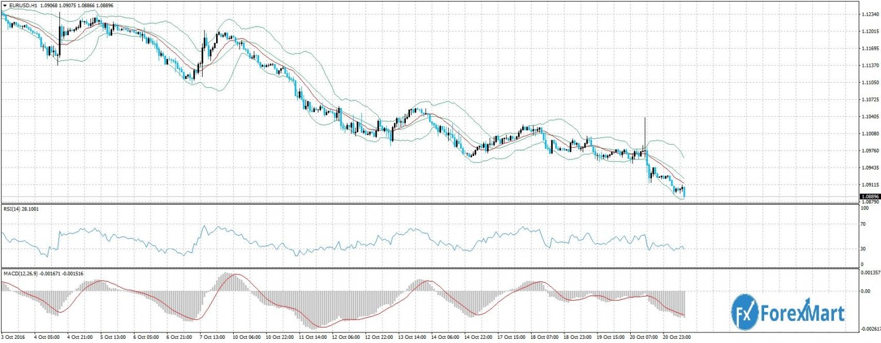Image resolution: width=881 pixels, height=343 pixels.
Task: Click the ForexMart FX circle logo icon
Action: coord(745,312)
